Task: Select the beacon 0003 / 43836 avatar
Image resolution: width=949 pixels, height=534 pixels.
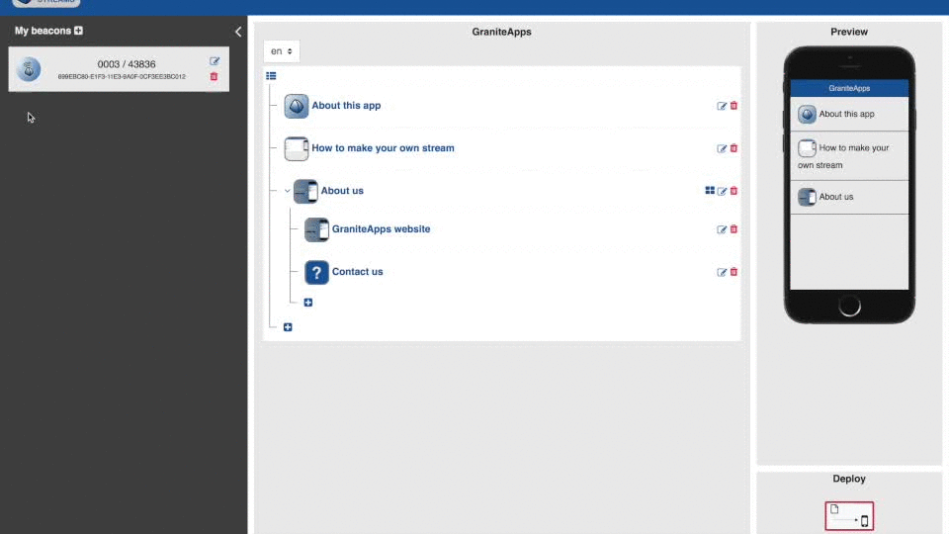Action: 29,69
